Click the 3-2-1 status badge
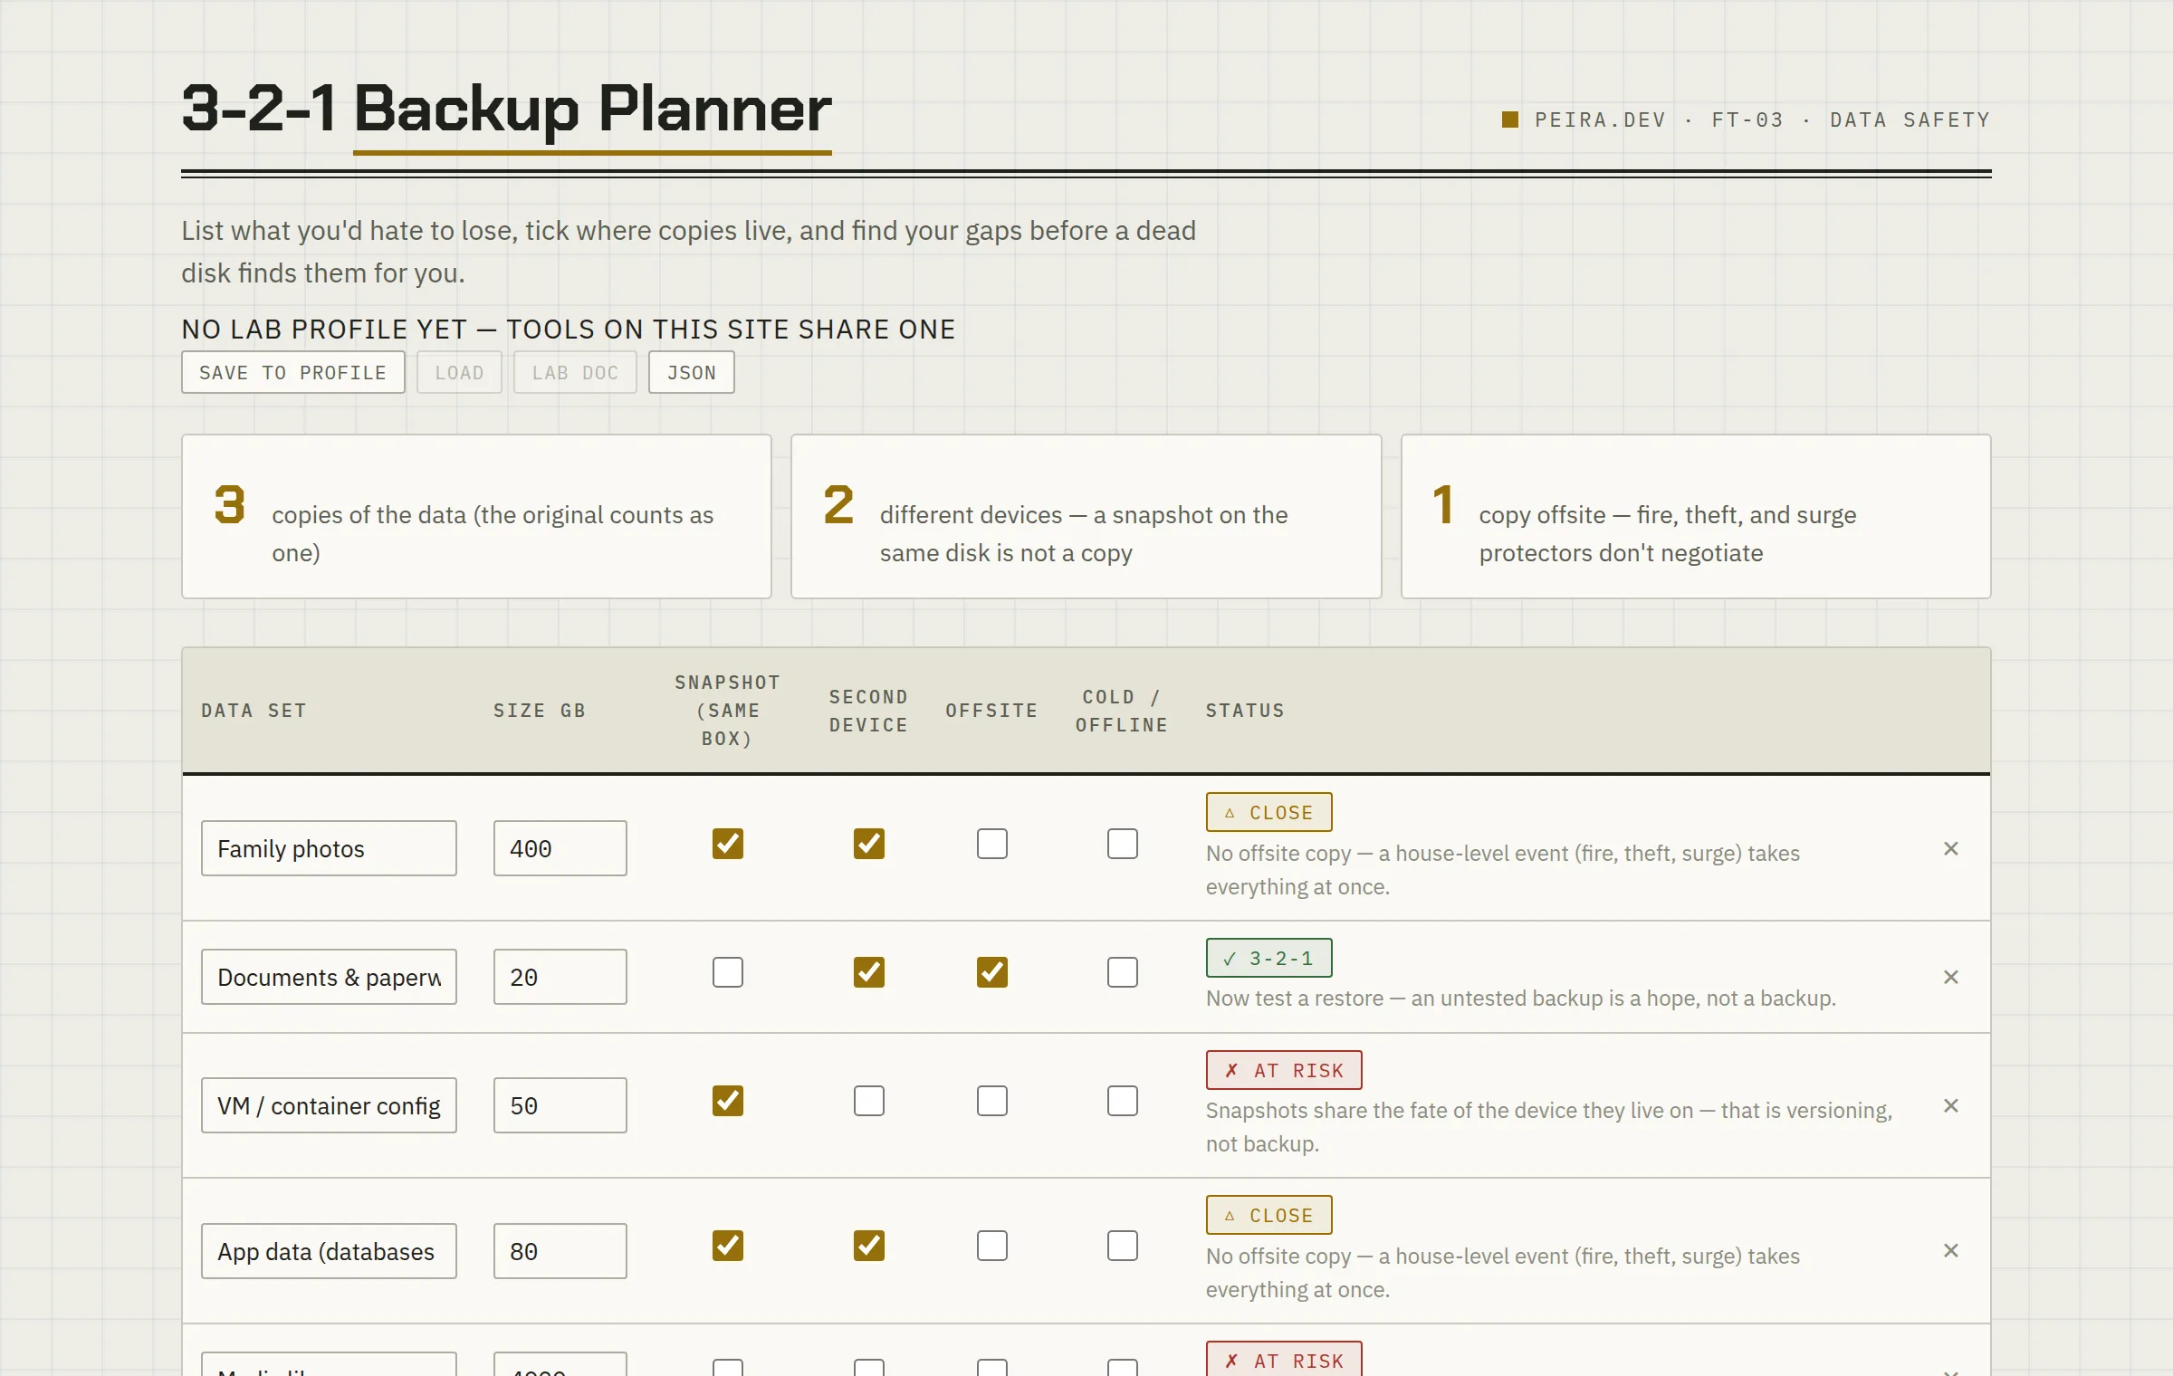Viewport: 2173px width, 1376px height. pyautogui.click(x=1268, y=958)
